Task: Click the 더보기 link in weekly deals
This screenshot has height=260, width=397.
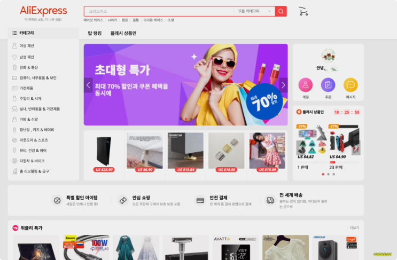Action: [x=354, y=228]
